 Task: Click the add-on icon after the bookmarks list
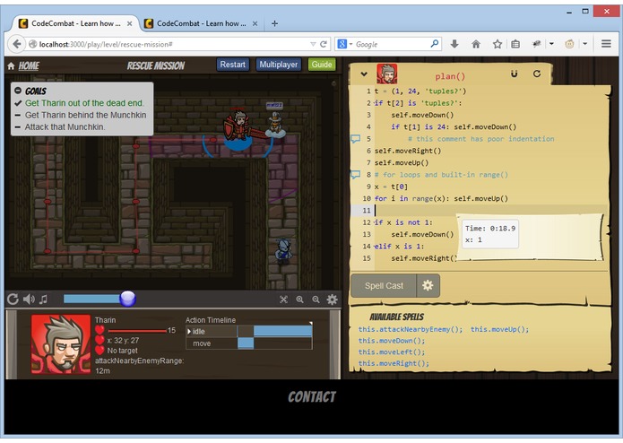coord(537,44)
